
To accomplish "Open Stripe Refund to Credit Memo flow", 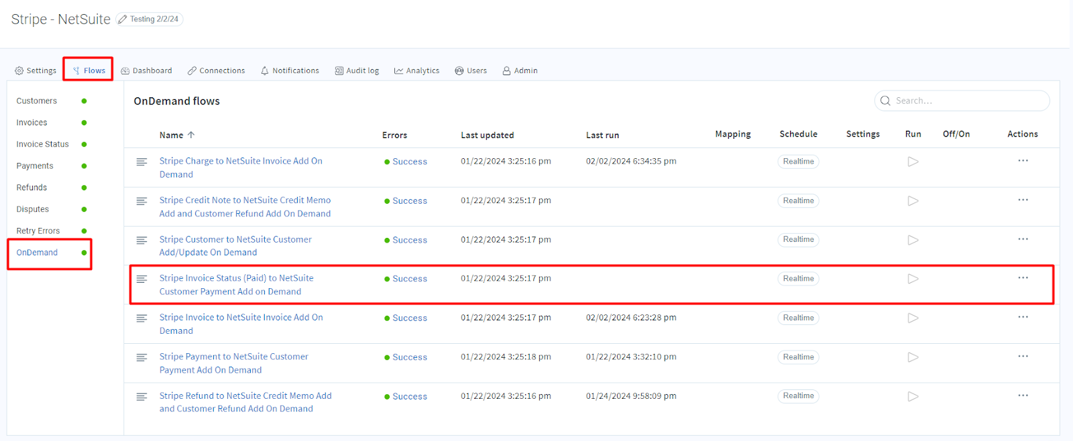I will click(x=245, y=402).
